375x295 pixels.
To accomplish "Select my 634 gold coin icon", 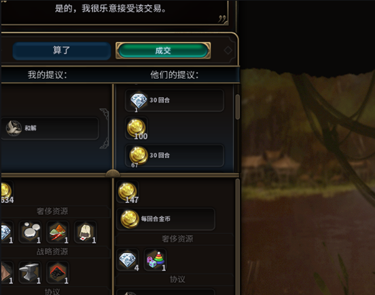I will [x=7, y=192].
